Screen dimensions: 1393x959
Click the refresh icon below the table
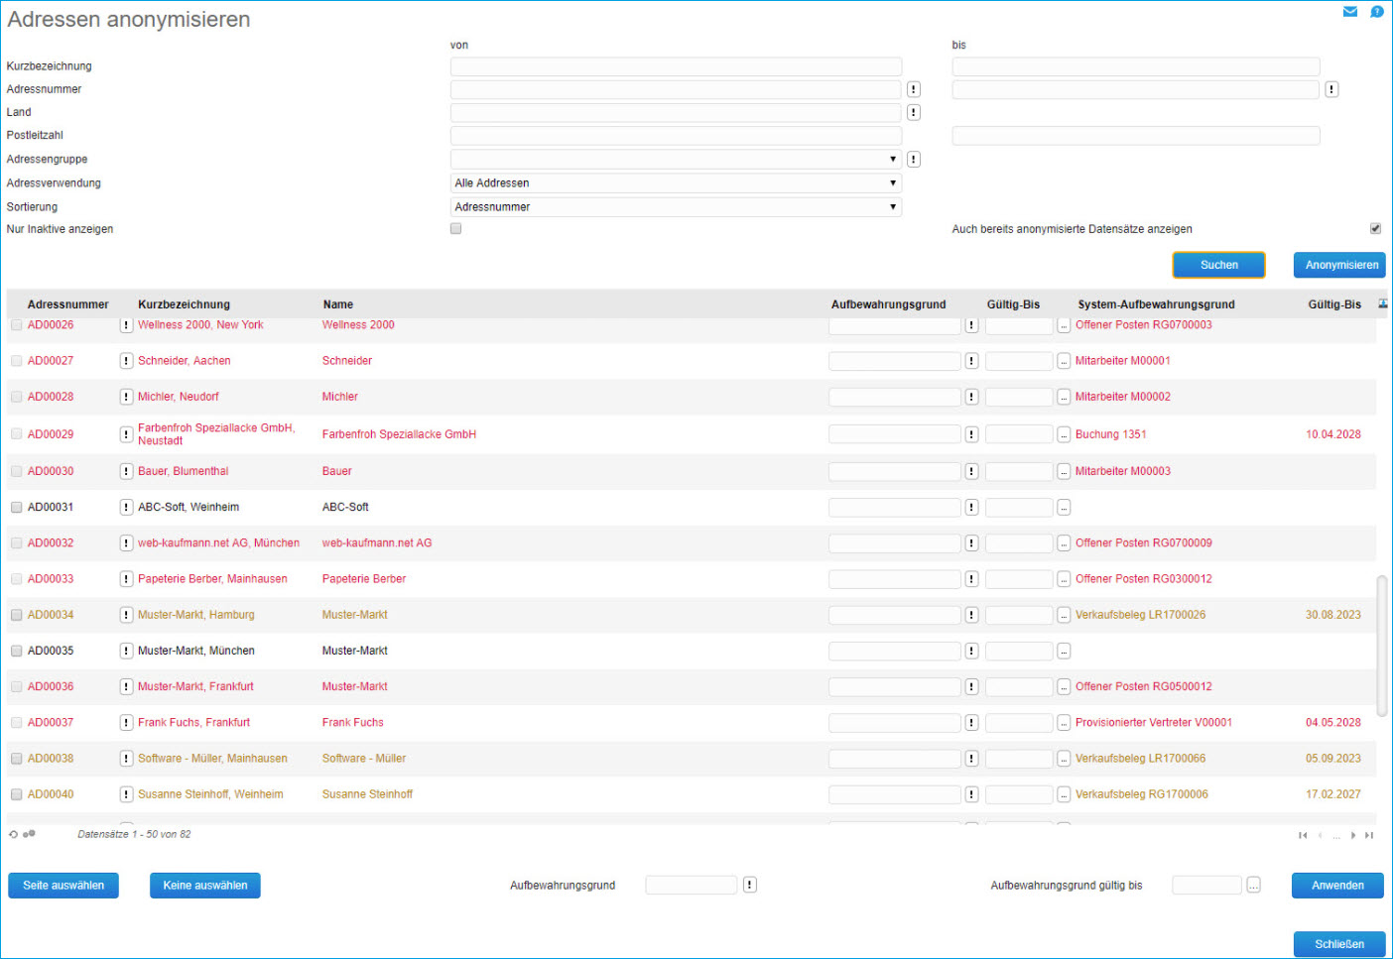[13, 835]
